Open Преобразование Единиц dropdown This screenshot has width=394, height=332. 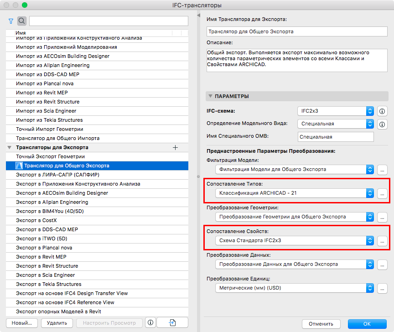pos(295,288)
